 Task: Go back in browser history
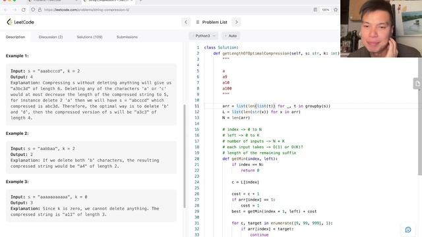[6, 10]
